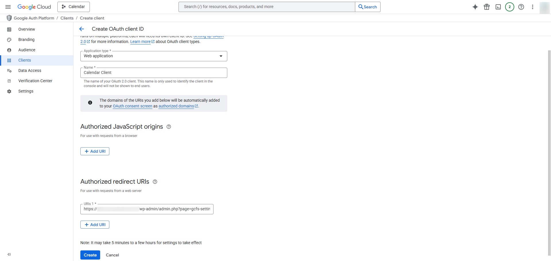Screen dimensions: 551x261
Task: Click the page vertical scrollbar
Action: (549, 153)
